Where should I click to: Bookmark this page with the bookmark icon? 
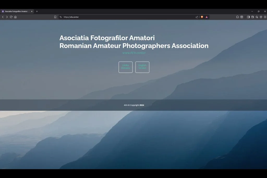[x=55, y=17]
